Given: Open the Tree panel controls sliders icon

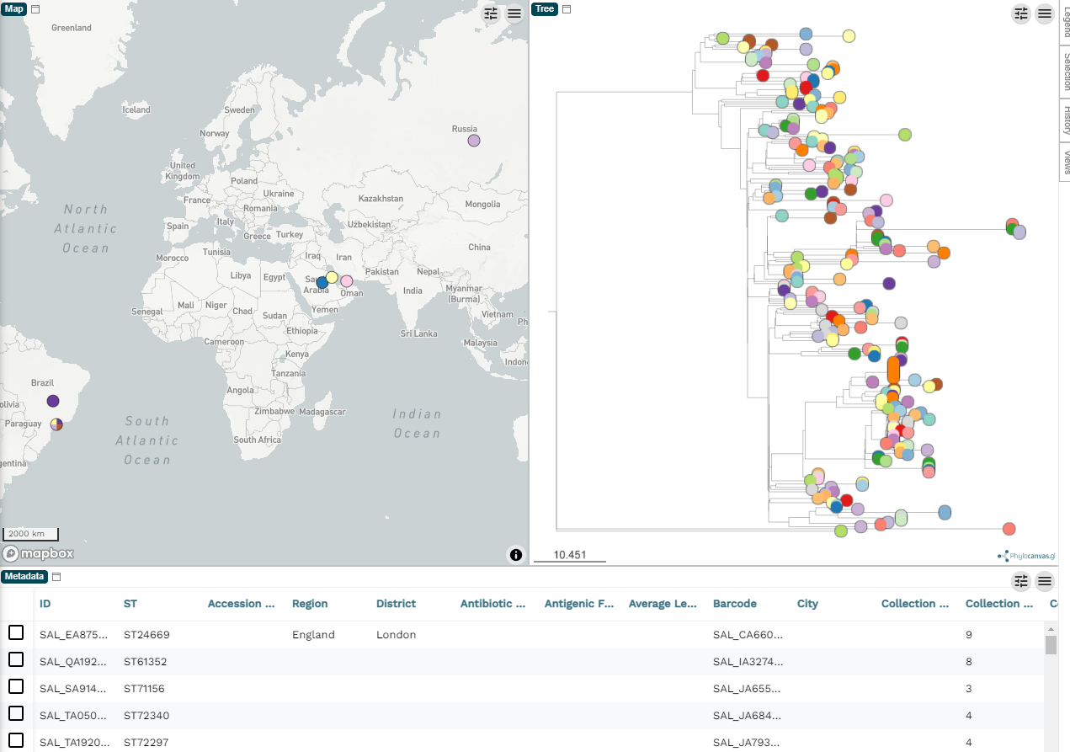Looking at the screenshot, I should point(1021,13).
